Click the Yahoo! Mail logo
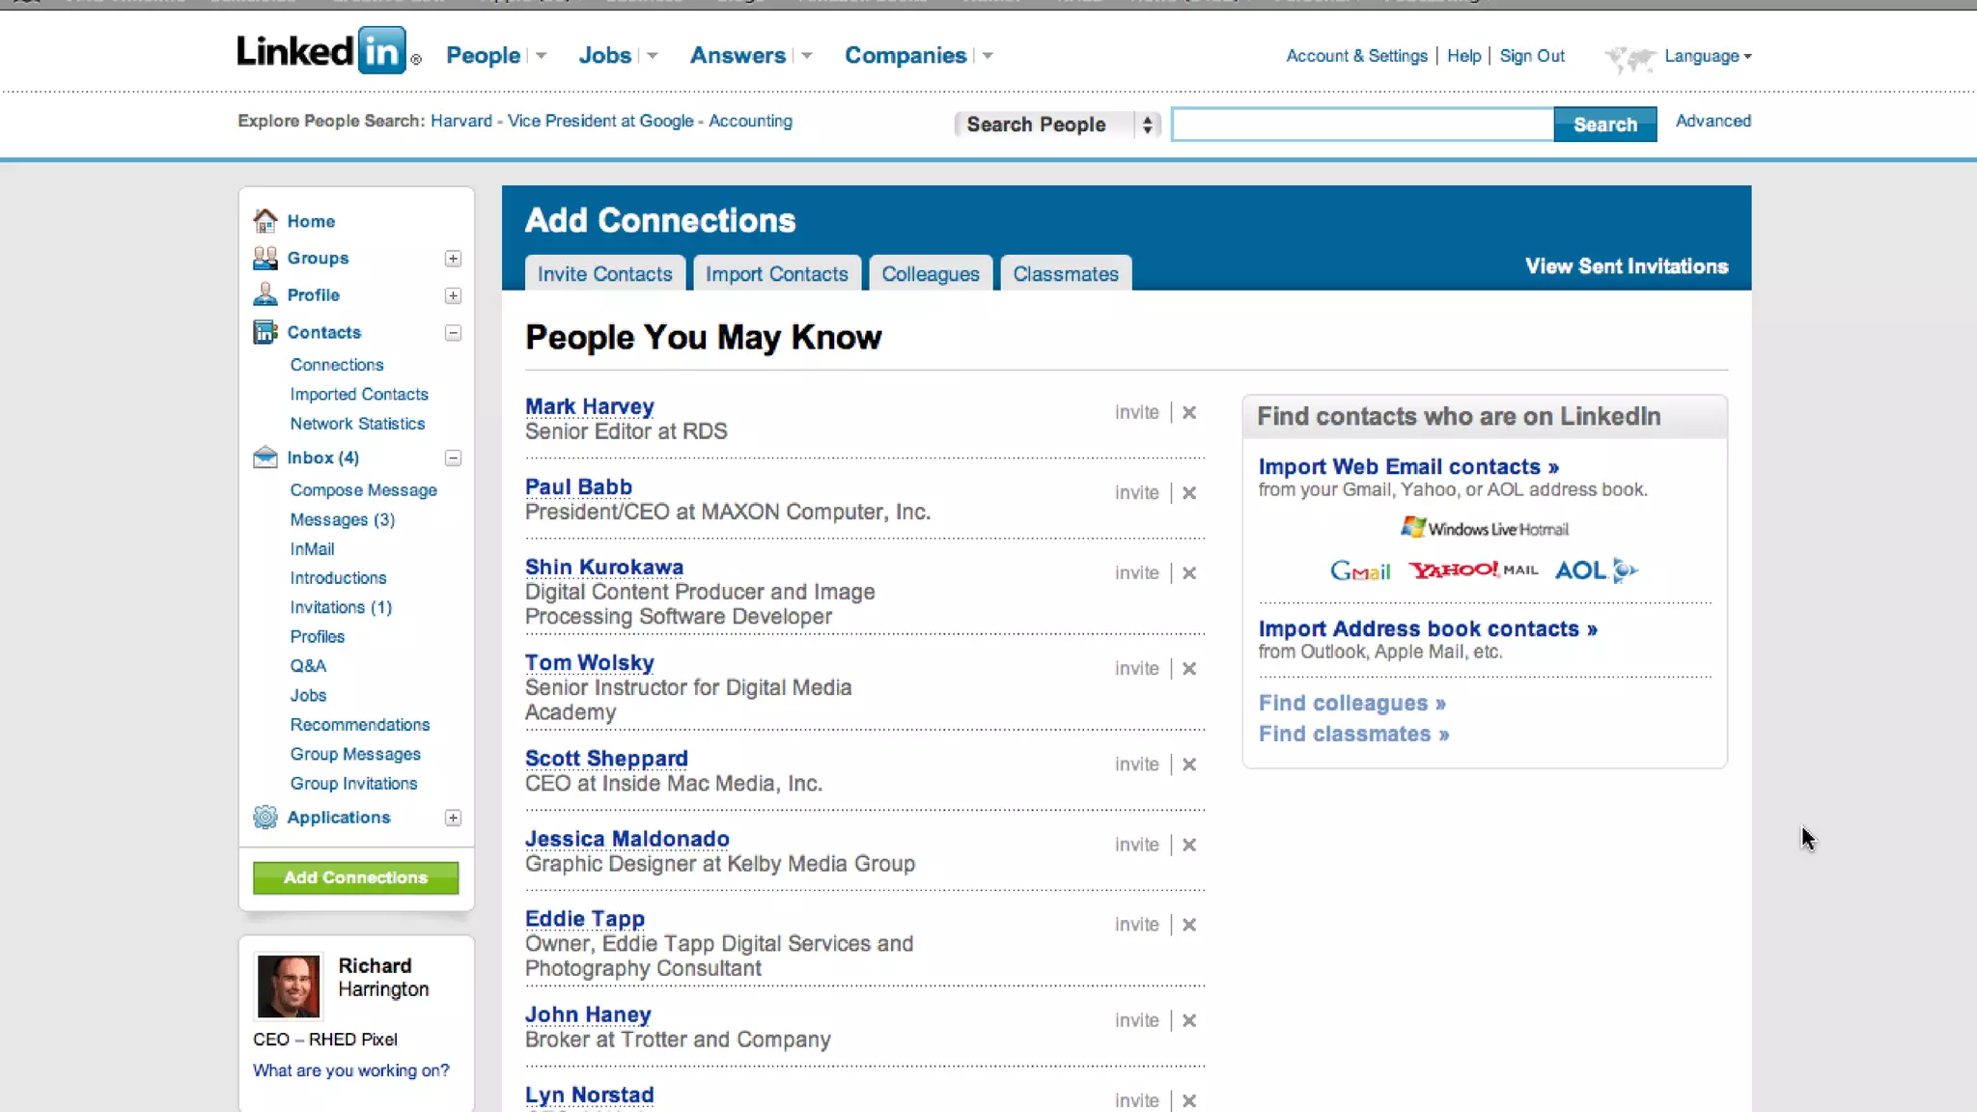1977x1112 pixels. (x=1472, y=570)
